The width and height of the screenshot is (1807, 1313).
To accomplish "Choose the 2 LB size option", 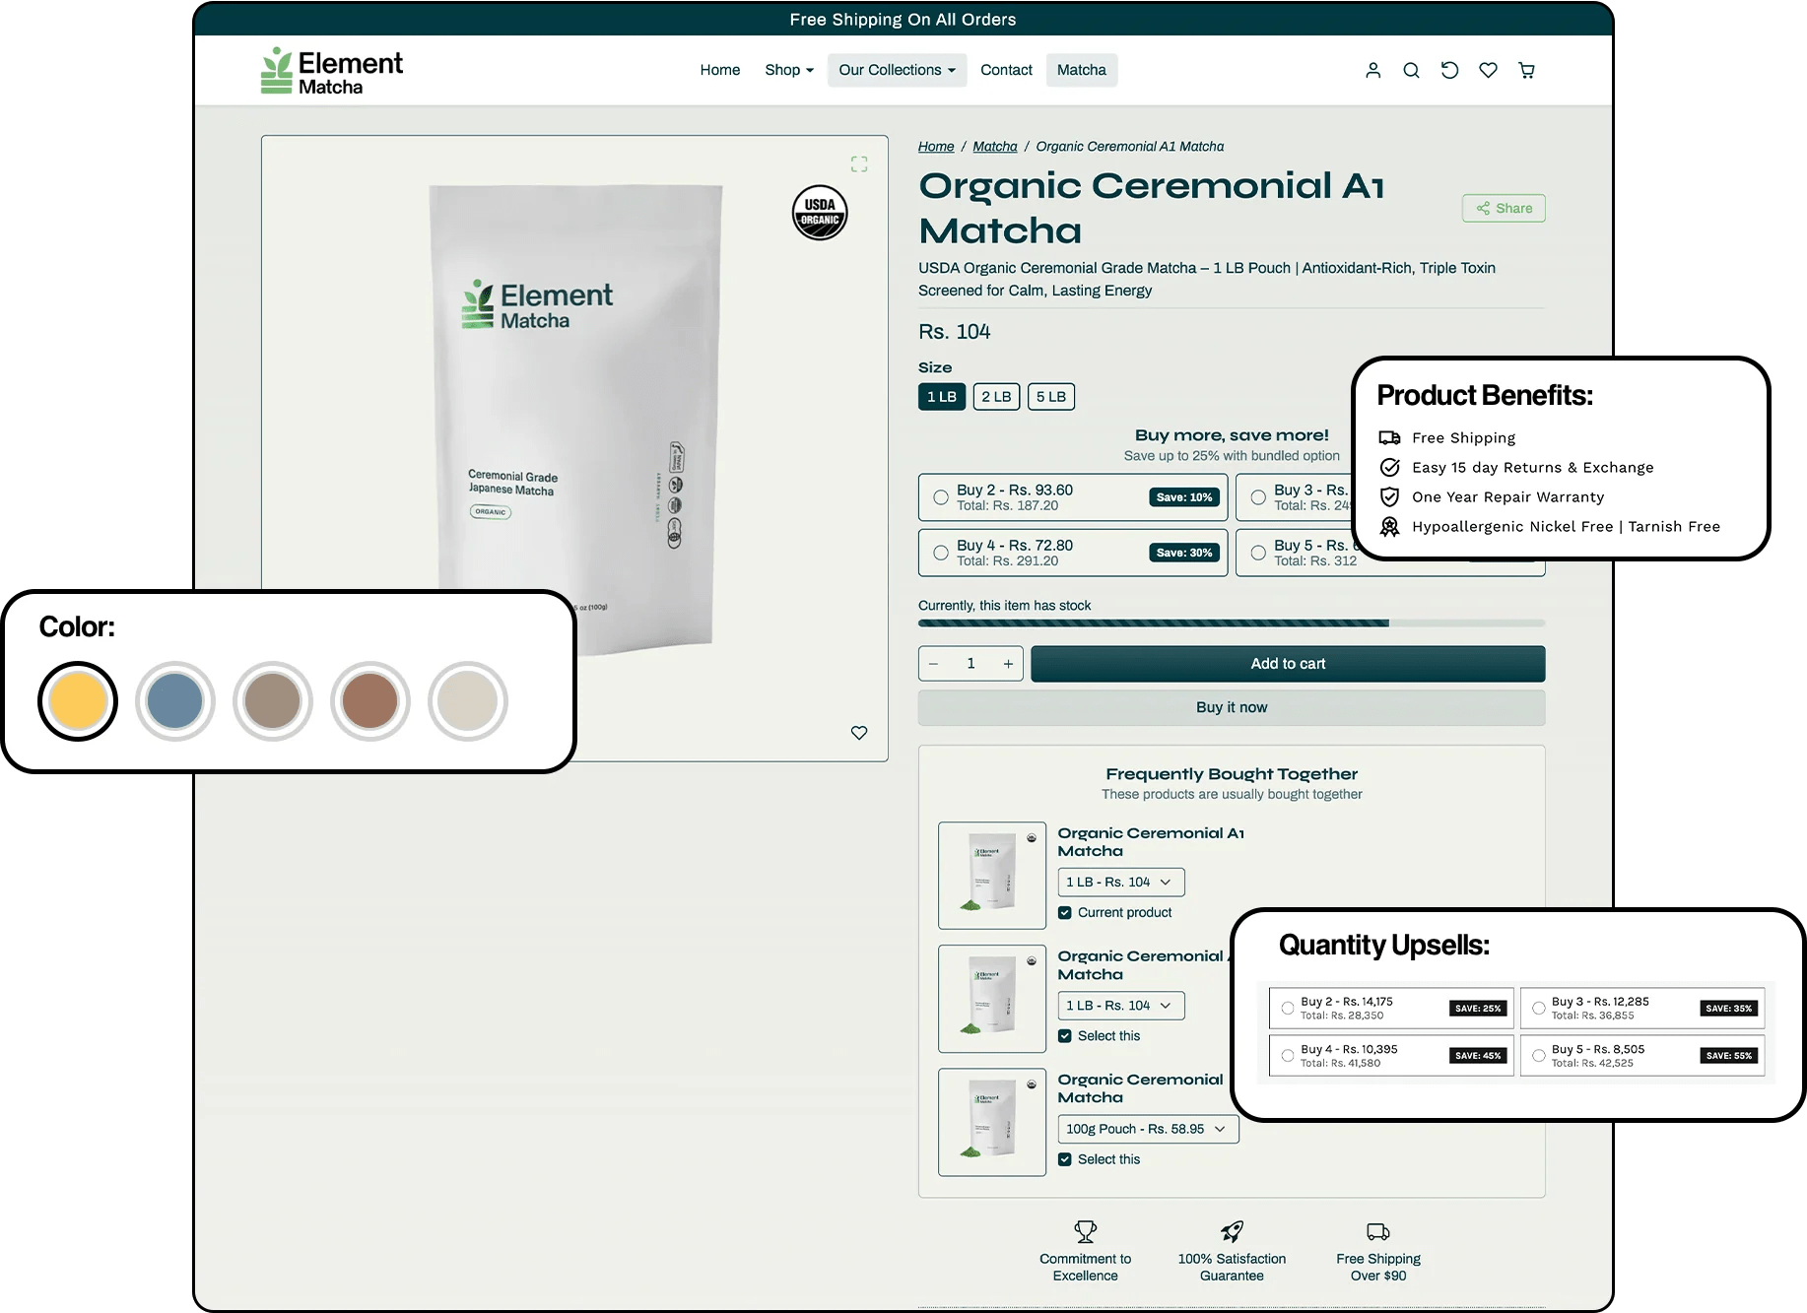I will (996, 397).
